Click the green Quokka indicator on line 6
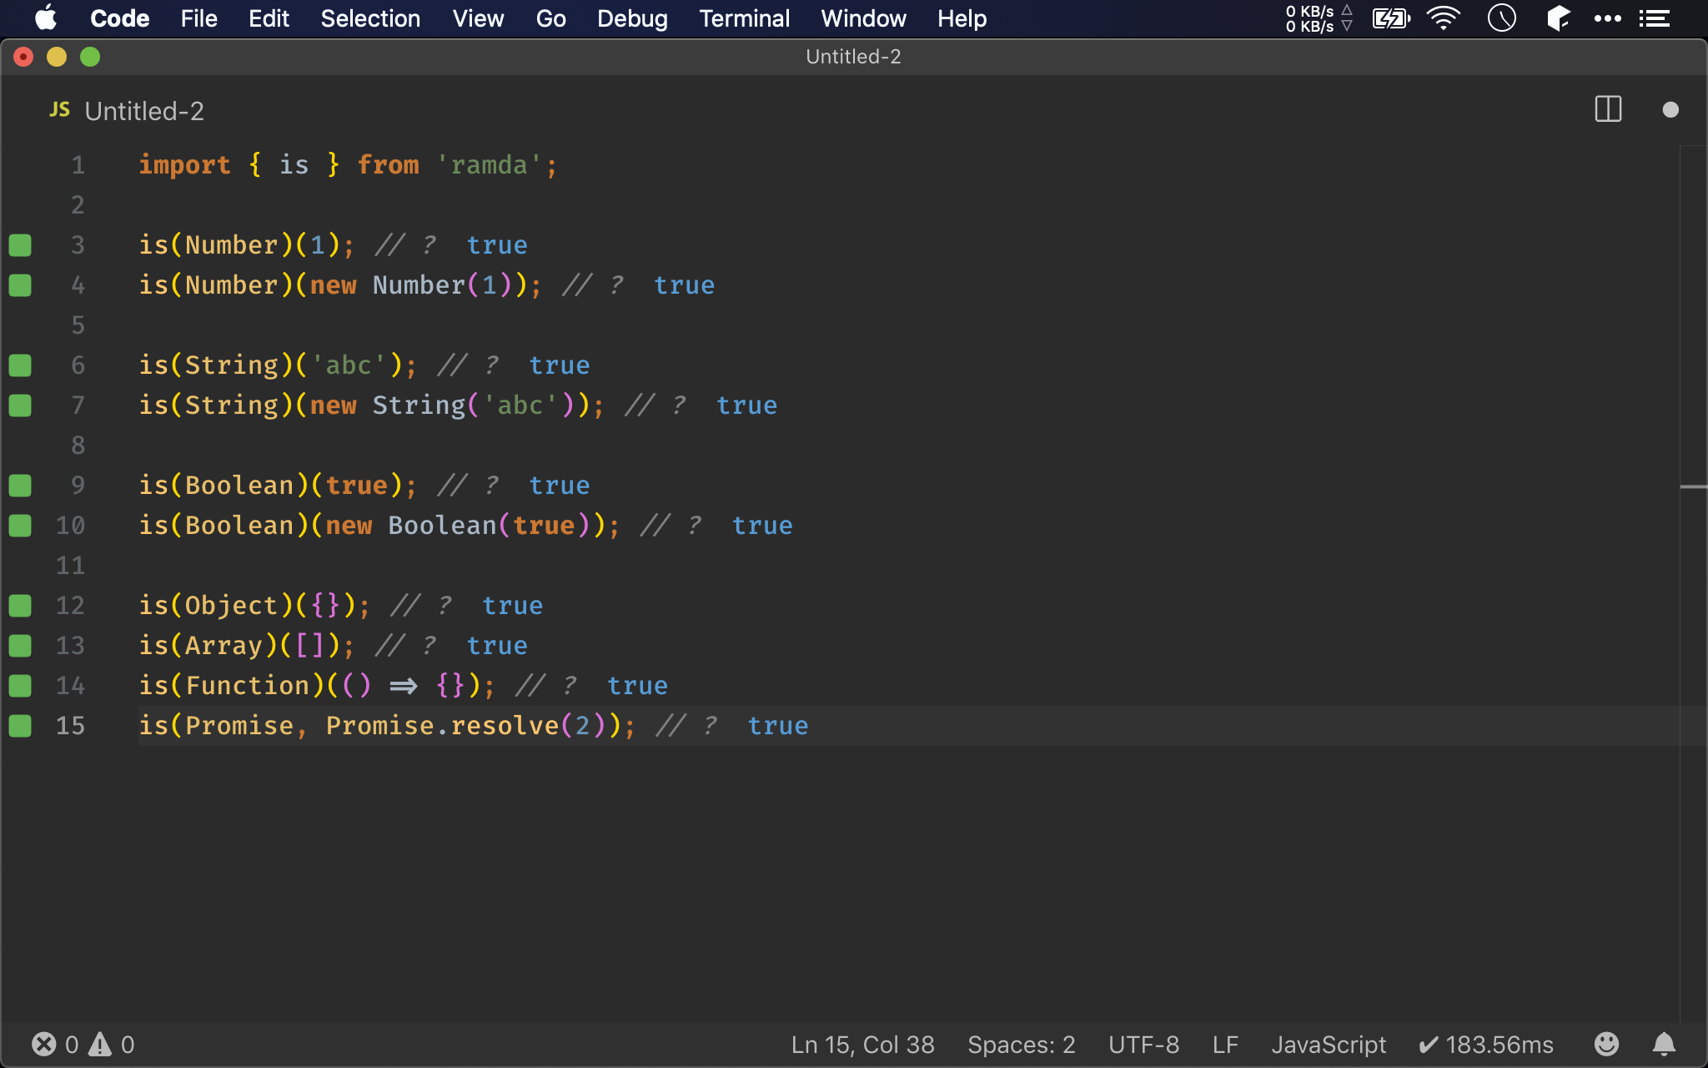Image resolution: width=1708 pixels, height=1068 pixels. tap(20, 365)
